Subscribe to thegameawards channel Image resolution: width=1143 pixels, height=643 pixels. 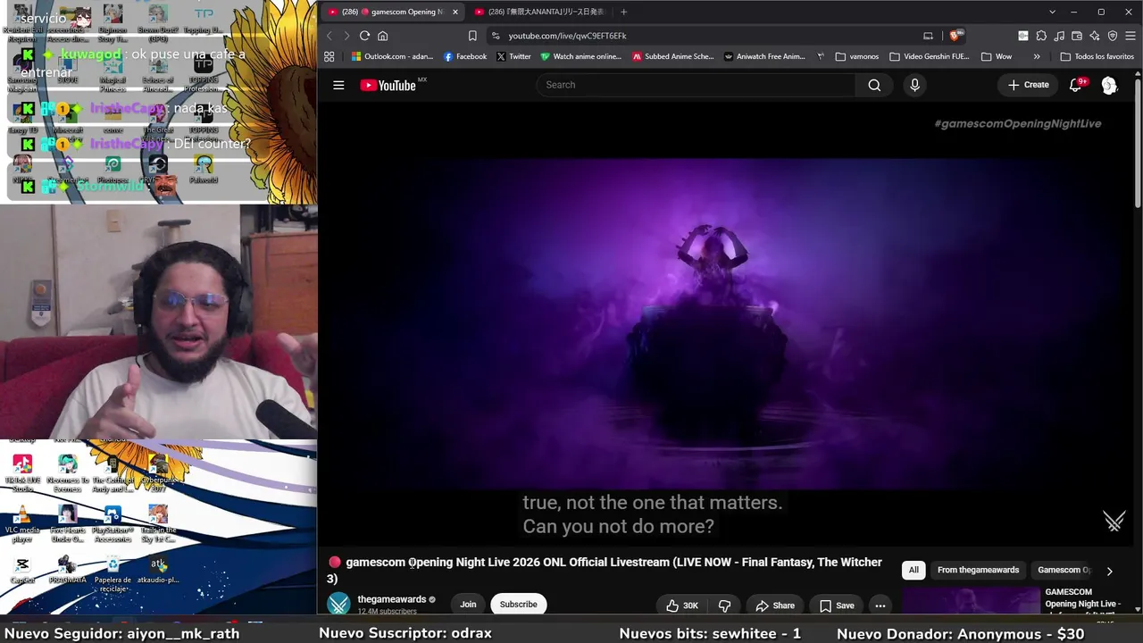pos(518,605)
